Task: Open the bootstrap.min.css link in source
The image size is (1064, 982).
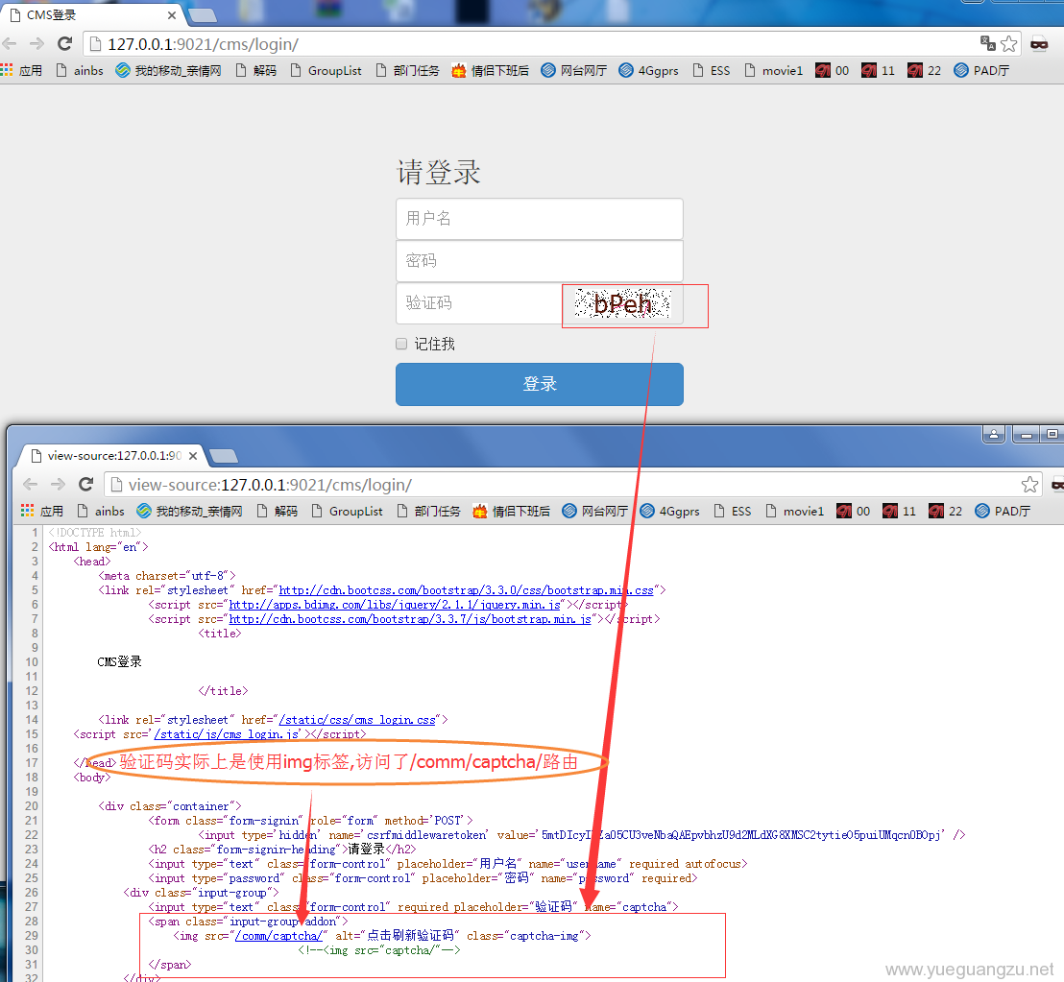Action: click(x=466, y=590)
